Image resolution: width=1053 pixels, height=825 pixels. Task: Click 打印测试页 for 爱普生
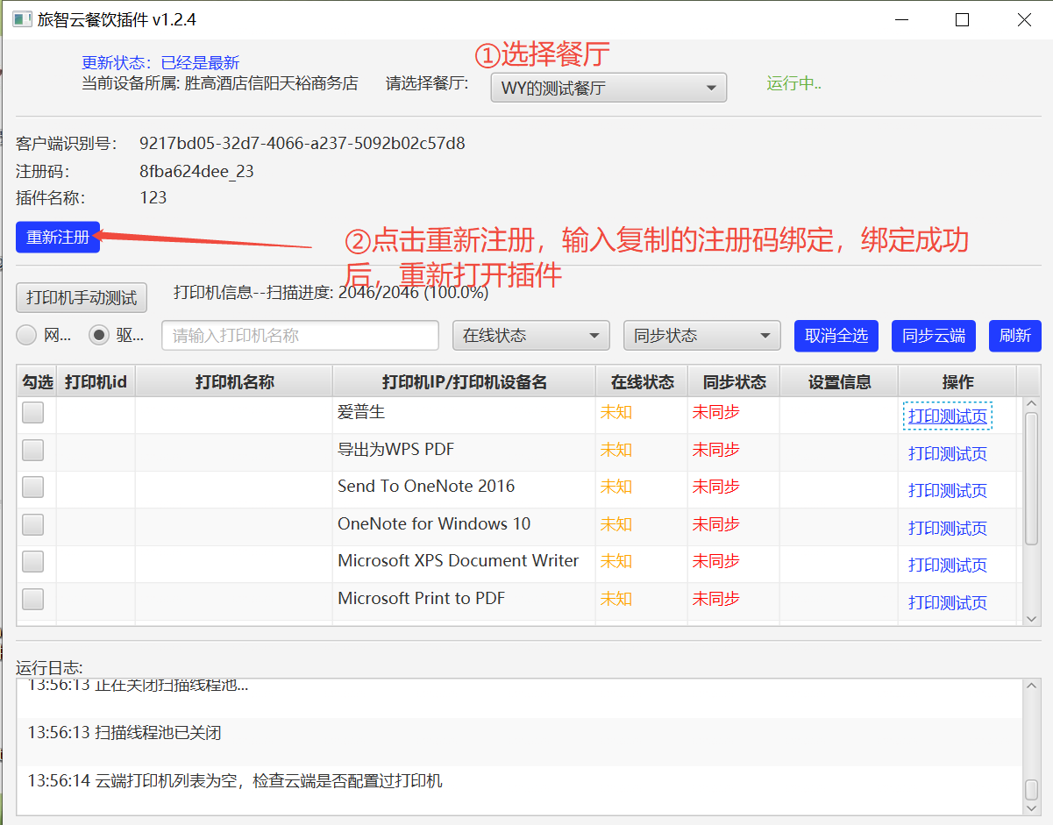pyautogui.click(x=948, y=416)
